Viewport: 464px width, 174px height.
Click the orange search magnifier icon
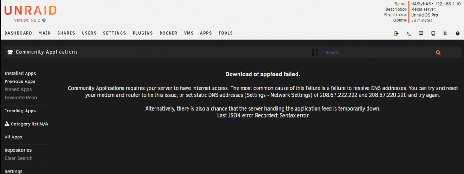pos(438,53)
